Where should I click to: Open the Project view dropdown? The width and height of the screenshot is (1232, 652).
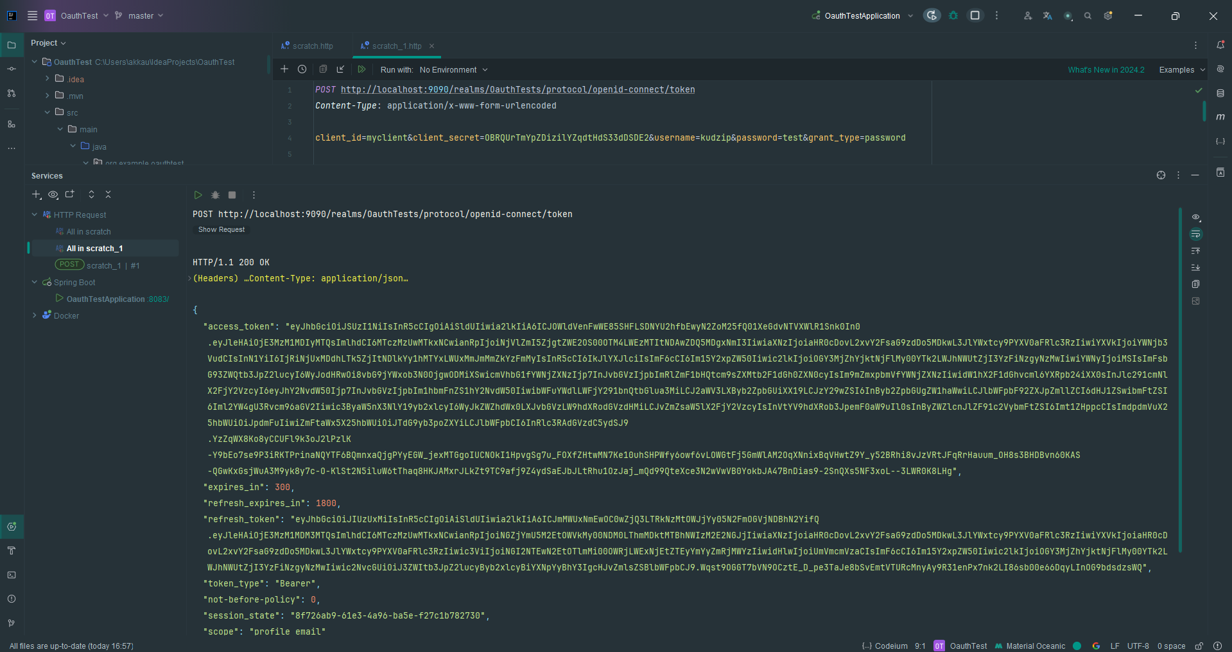[48, 43]
